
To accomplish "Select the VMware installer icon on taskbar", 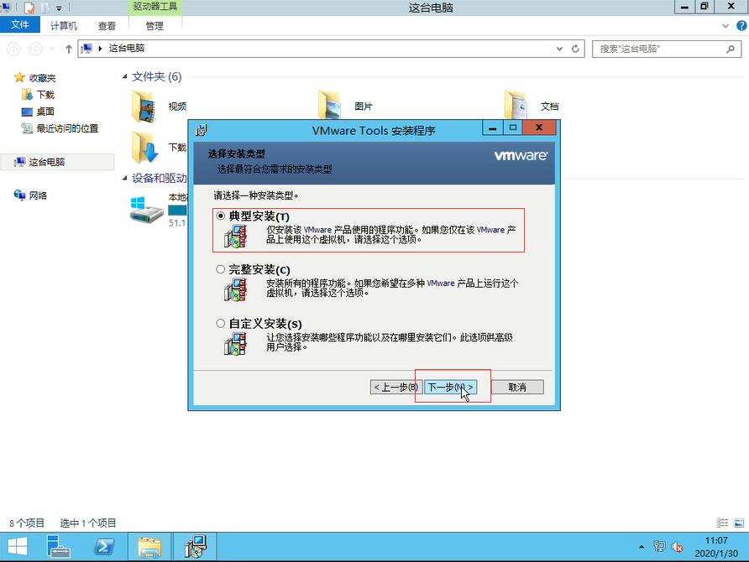I will [196, 547].
